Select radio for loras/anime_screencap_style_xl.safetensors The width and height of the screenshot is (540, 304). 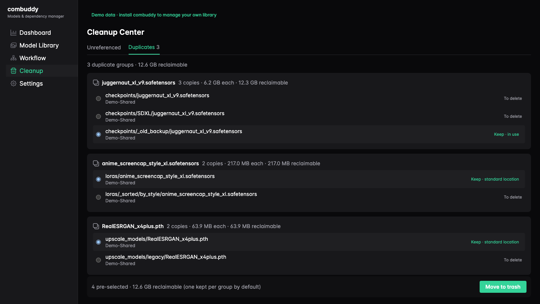click(x=98, y=179)
